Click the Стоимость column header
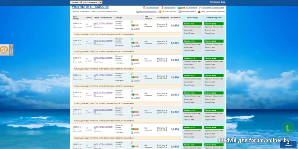This screenshot has height=149, width=298. click(176, 17)
